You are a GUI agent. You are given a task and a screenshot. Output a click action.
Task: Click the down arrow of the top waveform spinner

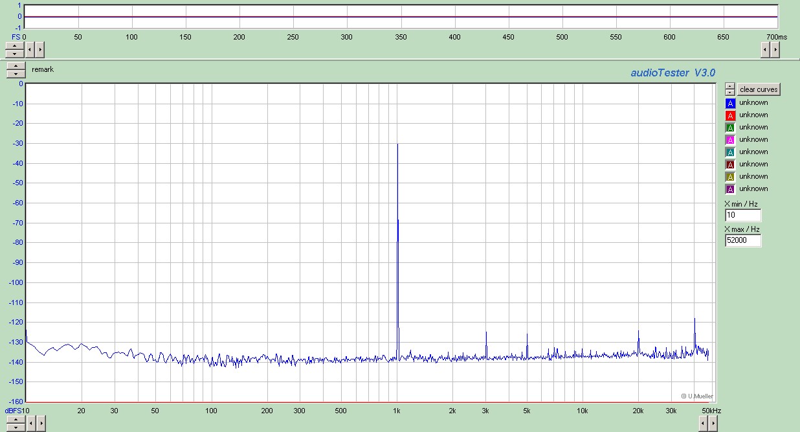(x=15, y=52)
